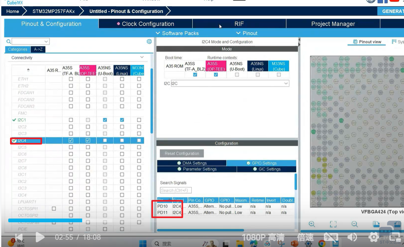The image size is (404, 247).
Task: Toggle I2C4 A35S OP-TEE checkbox in list
Action: (x=88, y=140)
